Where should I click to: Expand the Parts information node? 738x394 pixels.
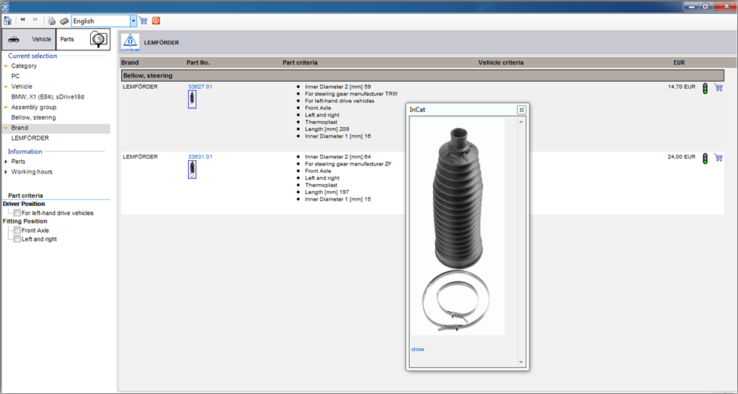point(6,162)
